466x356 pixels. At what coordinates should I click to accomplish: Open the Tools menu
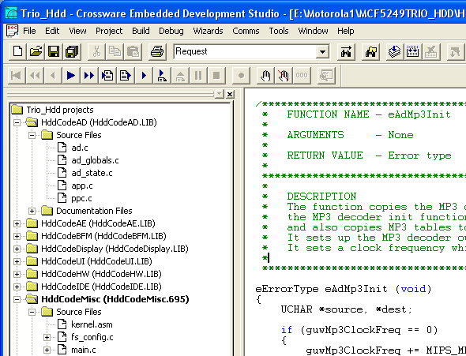[279, 31]
